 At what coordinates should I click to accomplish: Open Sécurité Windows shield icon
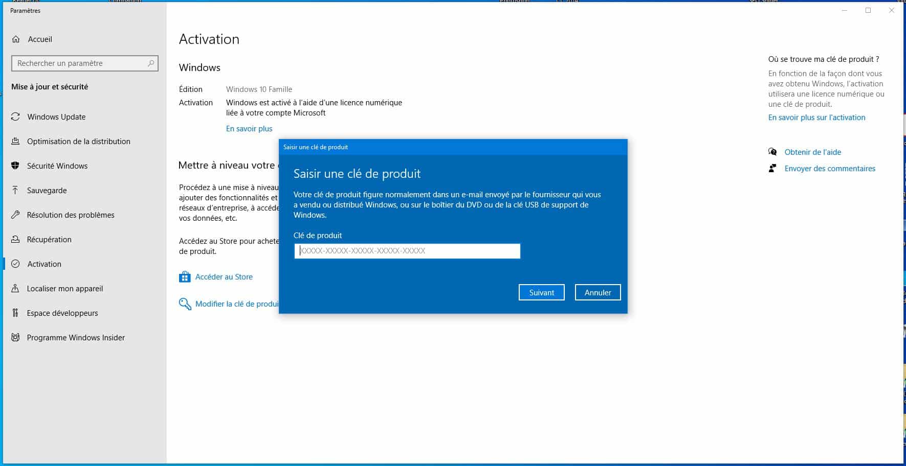(15, 166)
